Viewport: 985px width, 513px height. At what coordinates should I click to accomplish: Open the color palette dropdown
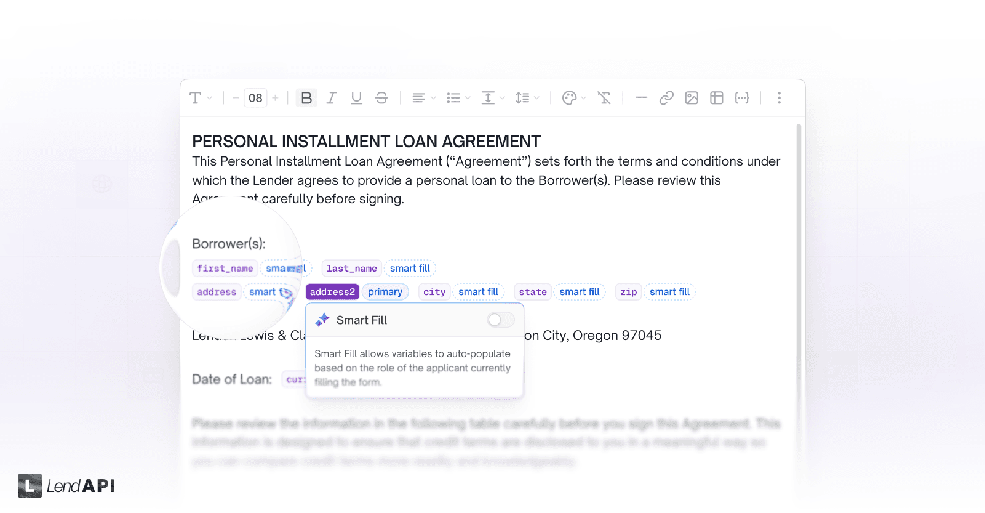click(575, 98)
